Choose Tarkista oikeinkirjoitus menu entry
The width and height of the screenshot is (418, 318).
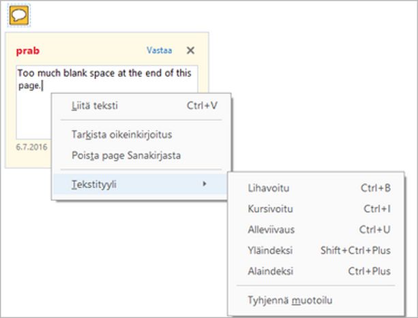(117, 135)
